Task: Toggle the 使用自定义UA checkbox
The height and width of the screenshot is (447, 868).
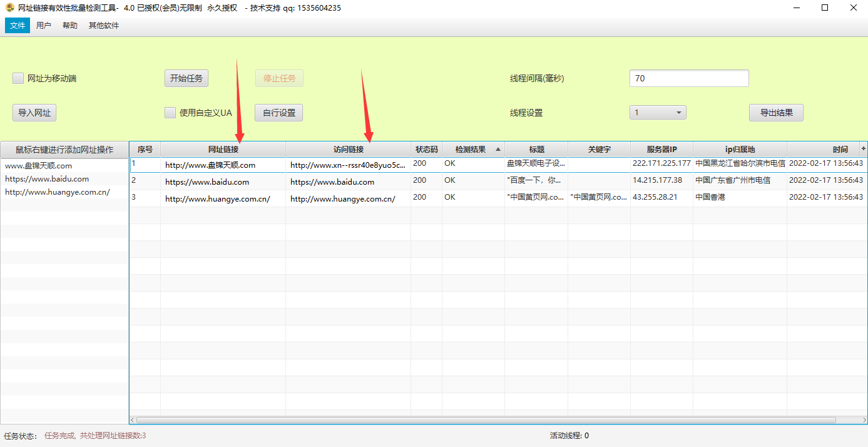Action: (170, 113)
